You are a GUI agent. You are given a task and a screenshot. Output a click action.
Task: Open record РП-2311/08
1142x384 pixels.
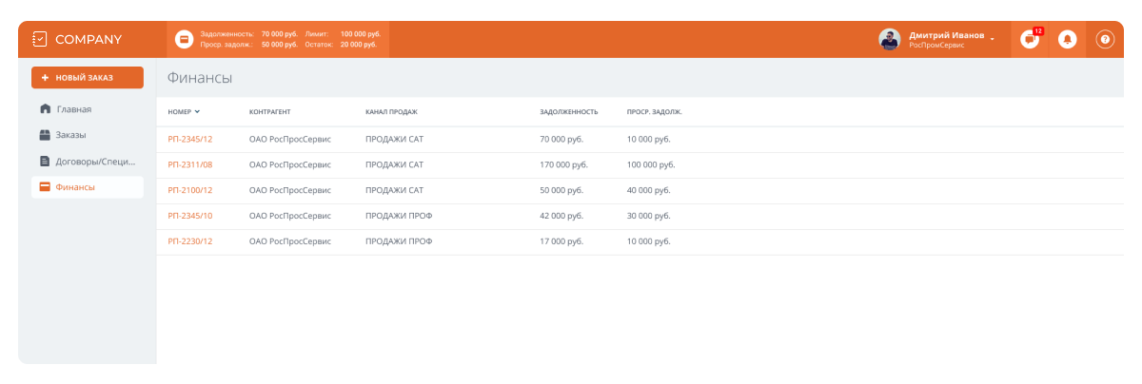click(190, 164)
